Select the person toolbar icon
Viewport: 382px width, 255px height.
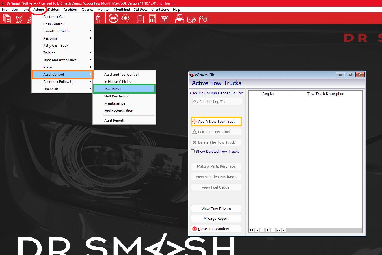[x=98, y=18]
